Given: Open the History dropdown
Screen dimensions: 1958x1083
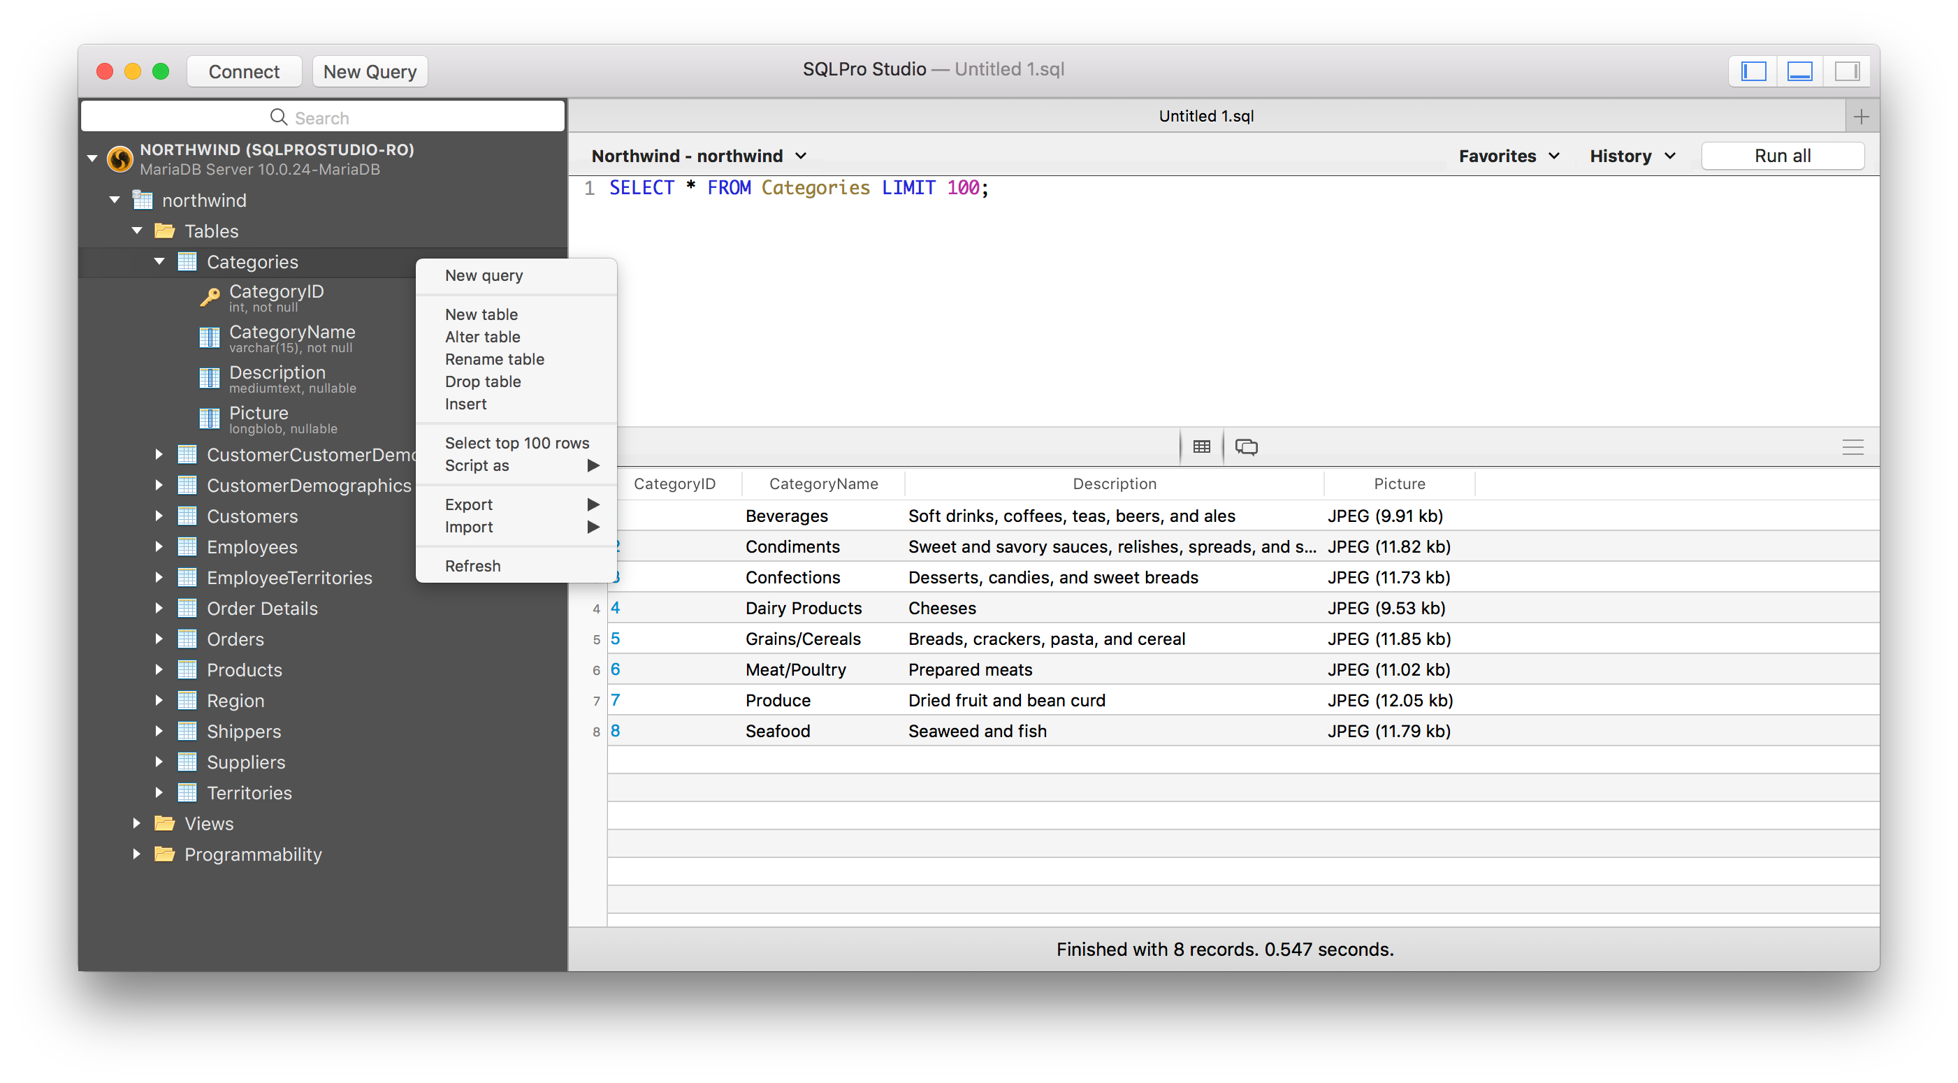Looking at the screenshot, I should pos(1632,156).
